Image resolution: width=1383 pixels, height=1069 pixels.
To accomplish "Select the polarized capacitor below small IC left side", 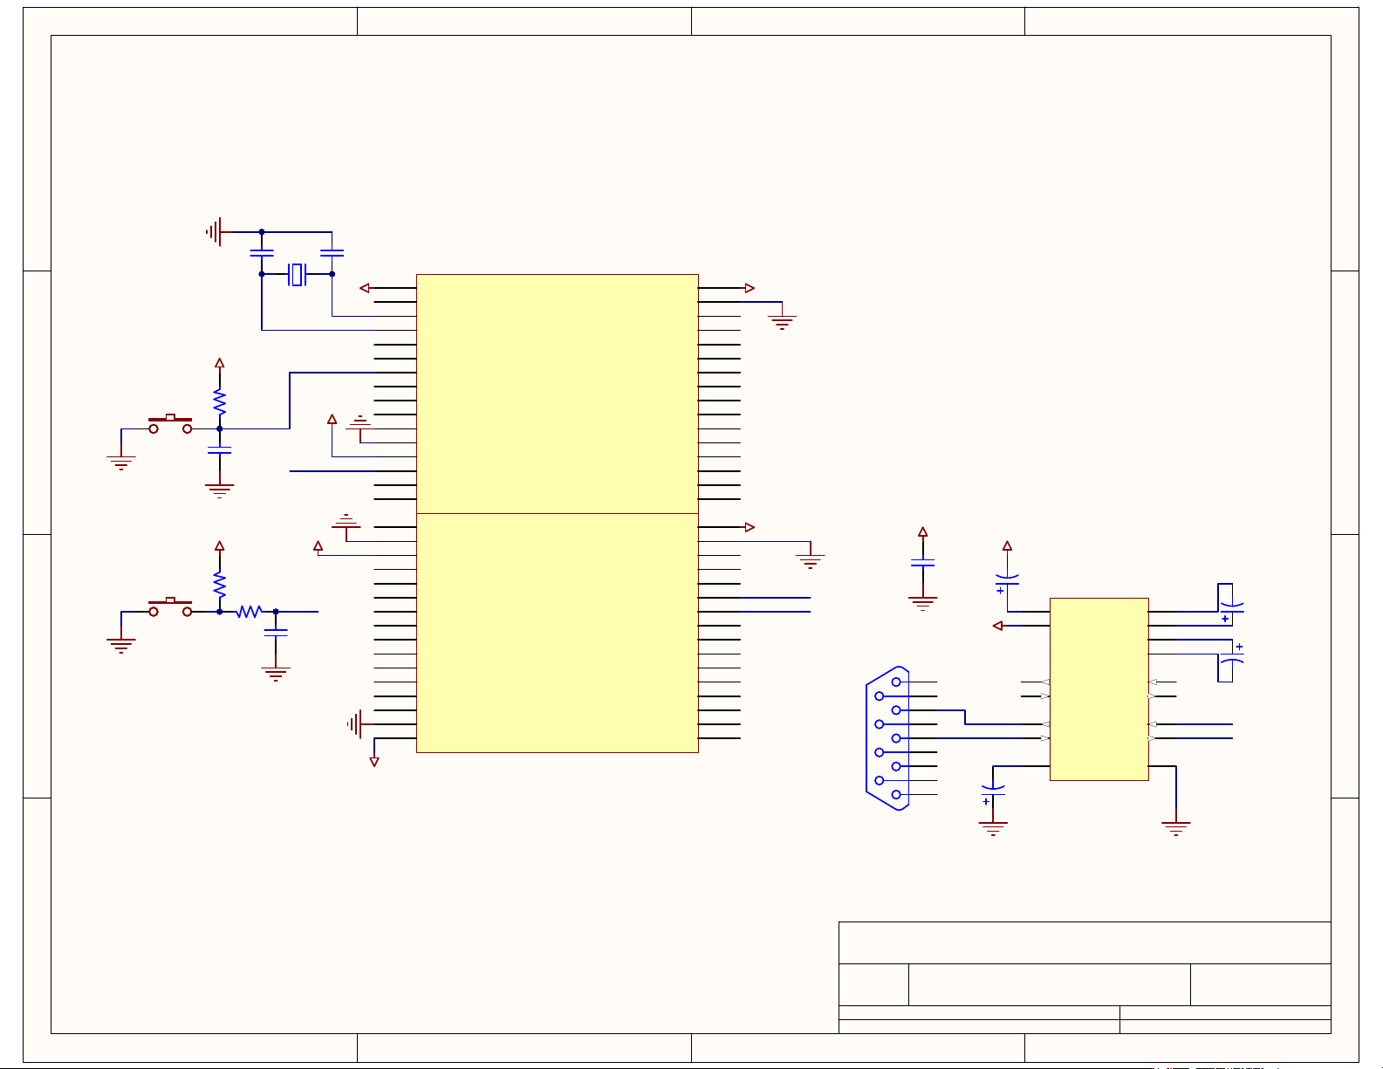I will [993, 791].
